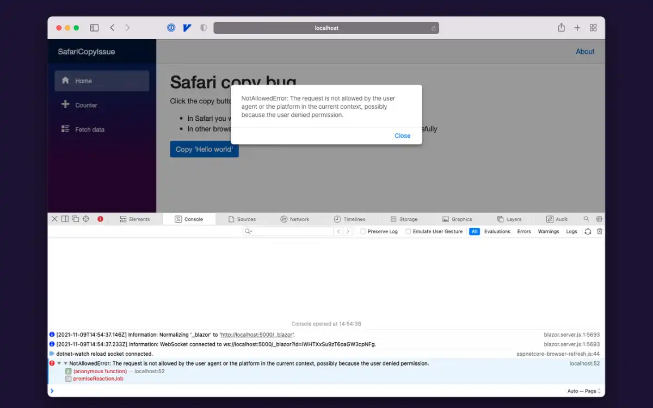Enable the Emulate User Gesture checkbox

[408, 232]
